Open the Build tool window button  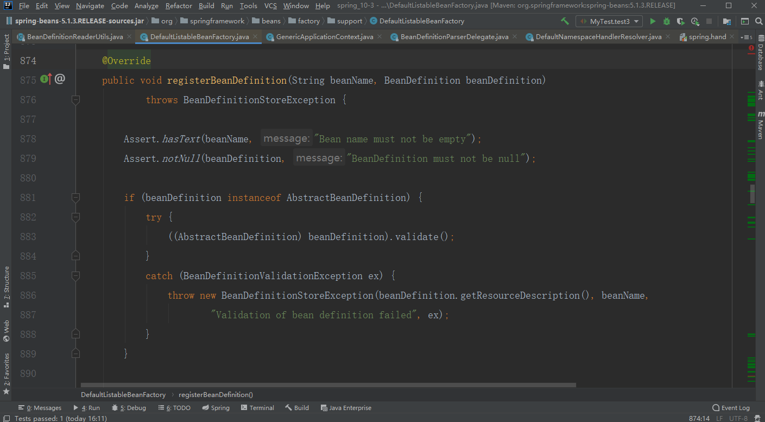coord(298,408)
